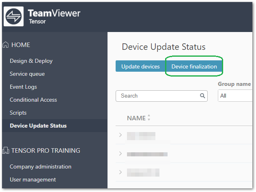The width and height of the screenshot is (256, 192).
Task: Open User management in sidebar
Action: 33,179
